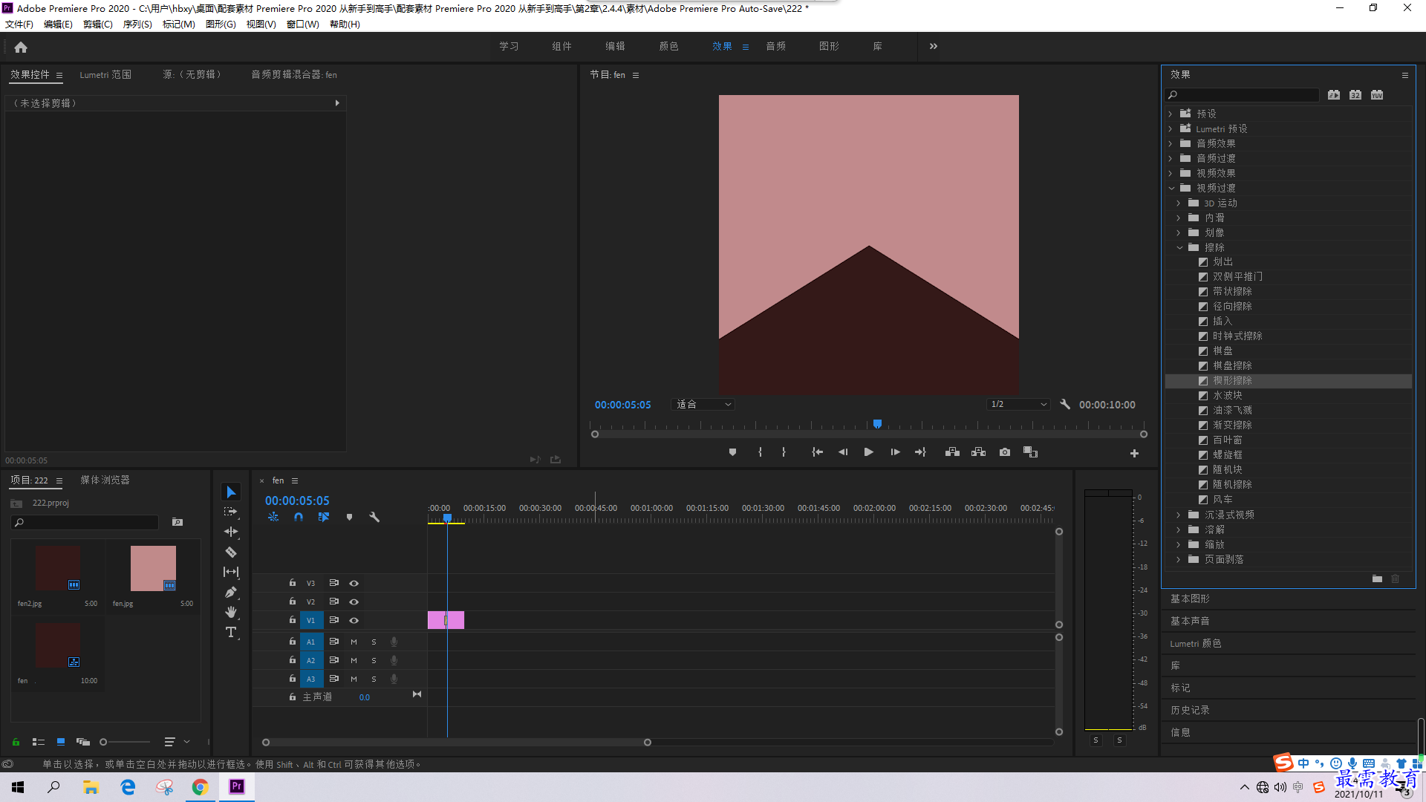Select the Type tool

tap(231, 632)
